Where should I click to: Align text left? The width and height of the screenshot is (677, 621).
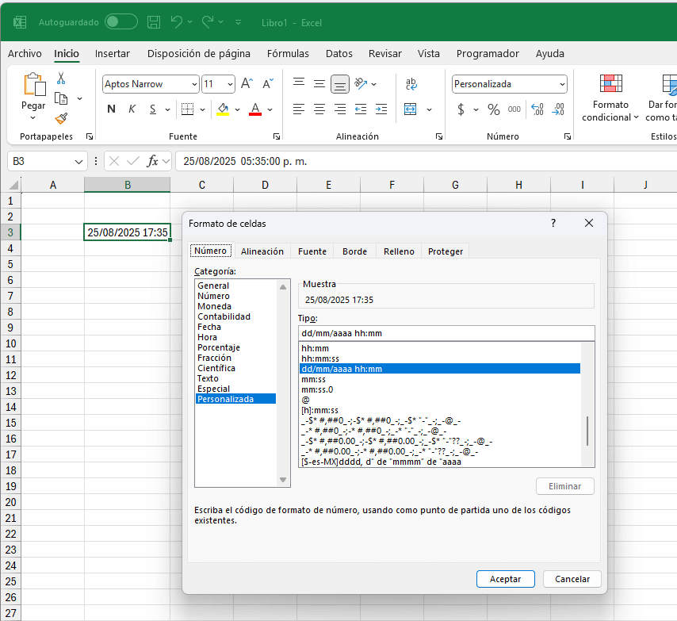pyautogui.click(x=299, y=109)
